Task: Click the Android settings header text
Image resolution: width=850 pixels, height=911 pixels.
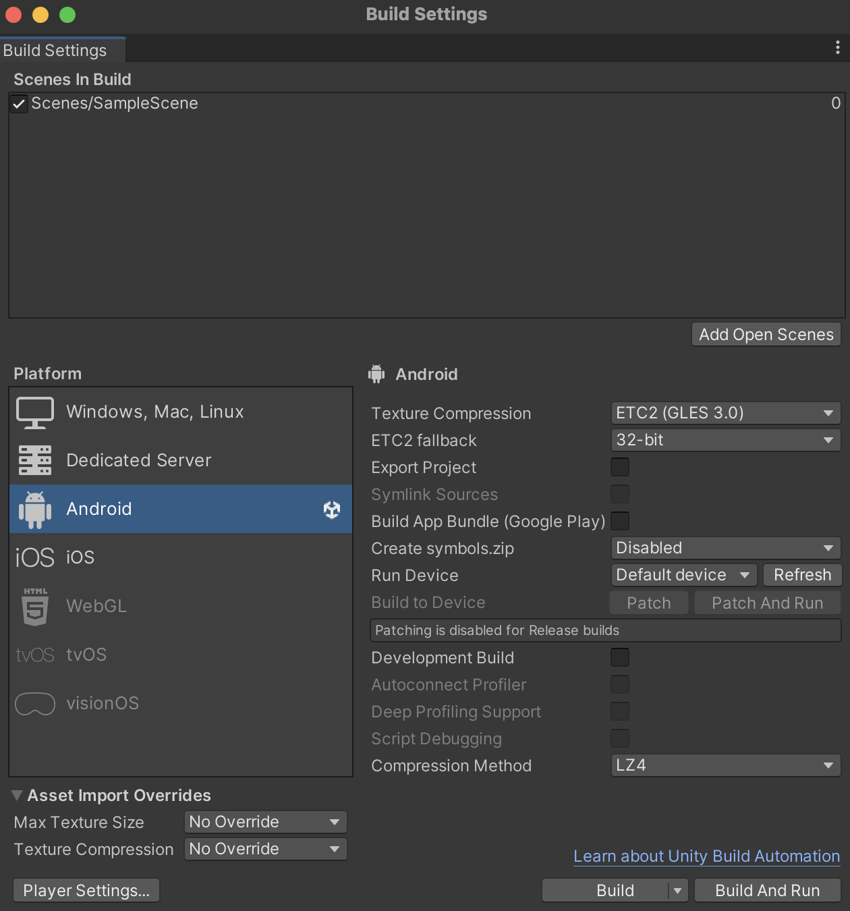Action: [426, 375]
